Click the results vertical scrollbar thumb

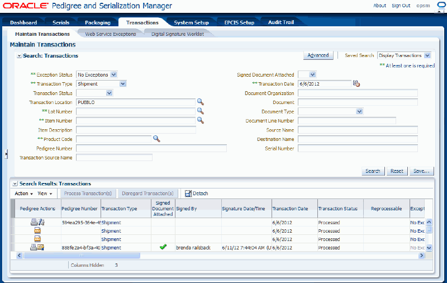click(x=429, y=229)
